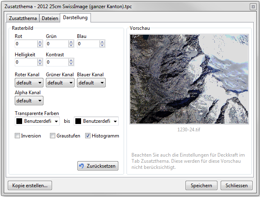This screenshot has height=197, width=260.
Task: Increase the Blau value with up arrow
Action: click(x=102, y=42)
